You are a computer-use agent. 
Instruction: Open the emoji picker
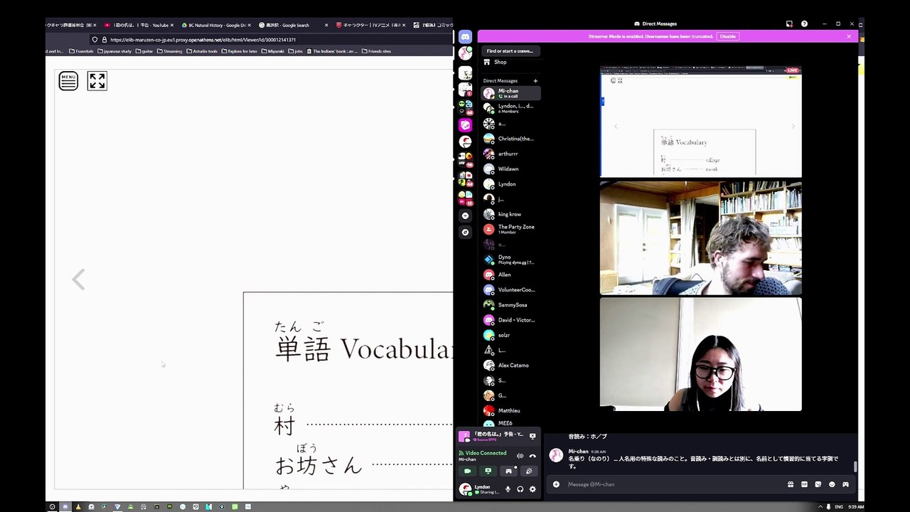(x=832, y=484)
